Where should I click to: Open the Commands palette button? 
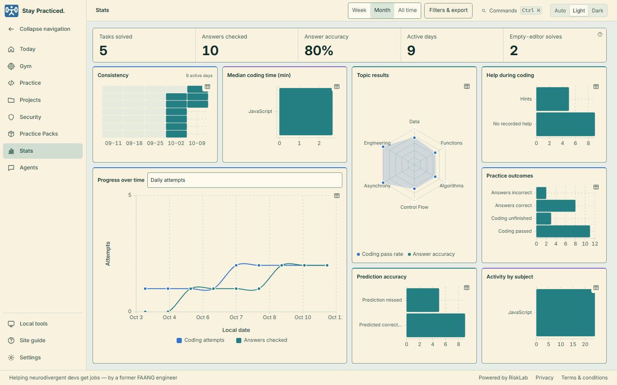click(512, 11)
